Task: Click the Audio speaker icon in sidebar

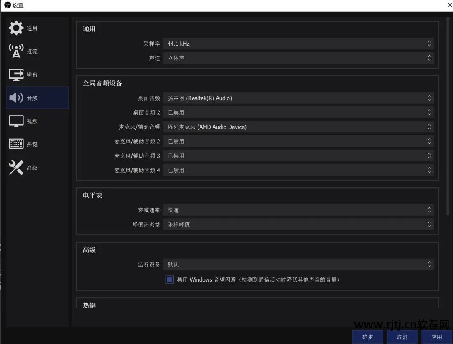Action: click(16, 98)
